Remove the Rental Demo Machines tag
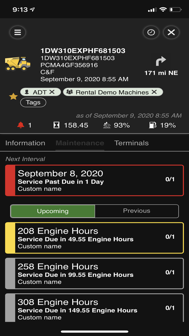The width and height of the screenshot is (189, 336). (x=154, y=92)
